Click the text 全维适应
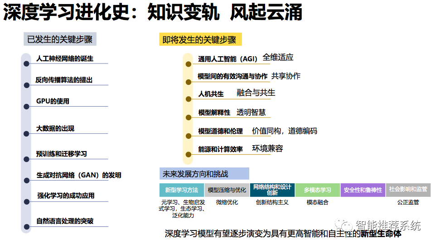435x245 pixels. pyautogui.click(x=278, y=57)
